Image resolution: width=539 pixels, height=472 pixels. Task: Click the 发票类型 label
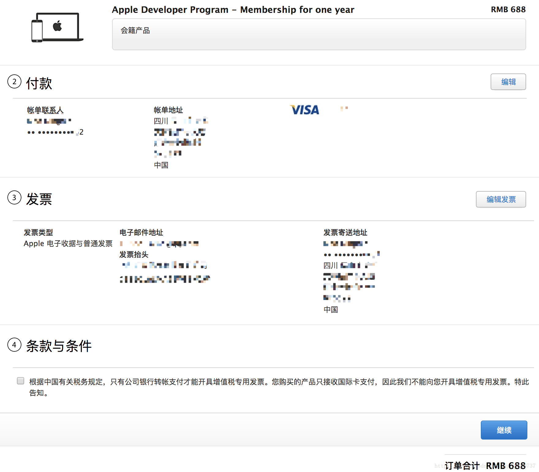tap(38, 232)
